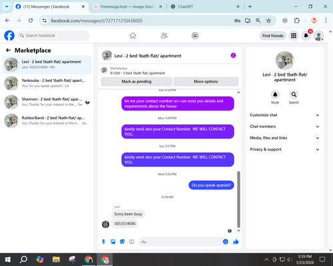Image resolution: width=333 pixels, height=266 pixels.
Task: Reload the page in Chrome
Action: click(31, 21)
